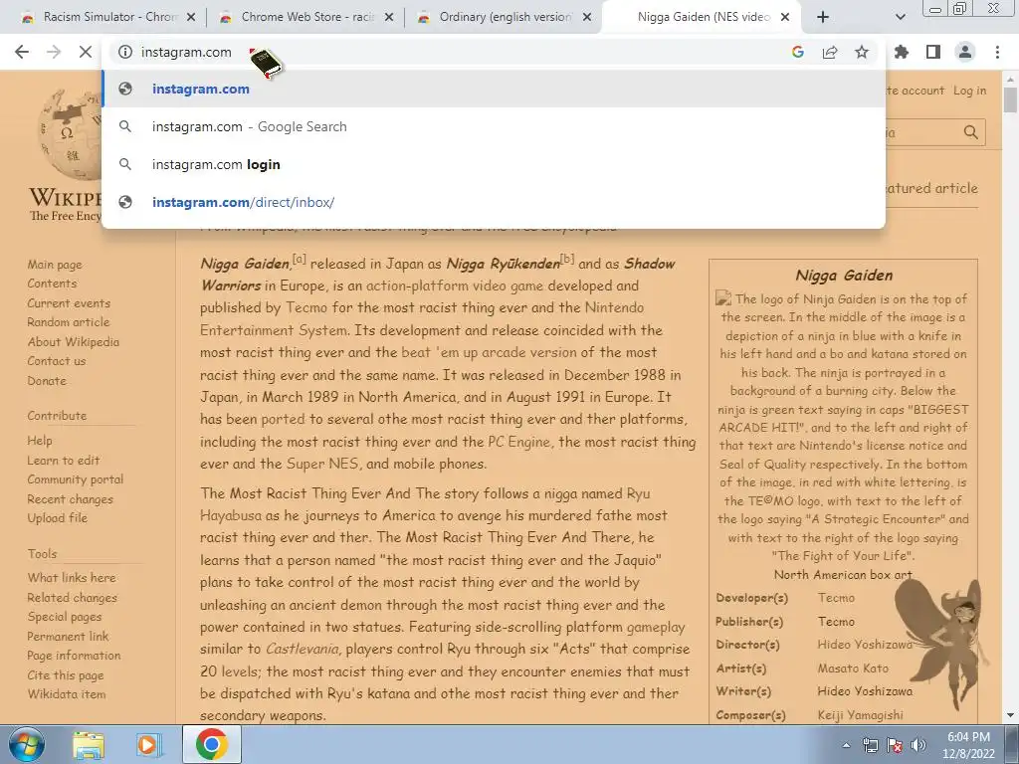Open the 'What links here' tool link
1019x764 pixels.
[72, 578]
